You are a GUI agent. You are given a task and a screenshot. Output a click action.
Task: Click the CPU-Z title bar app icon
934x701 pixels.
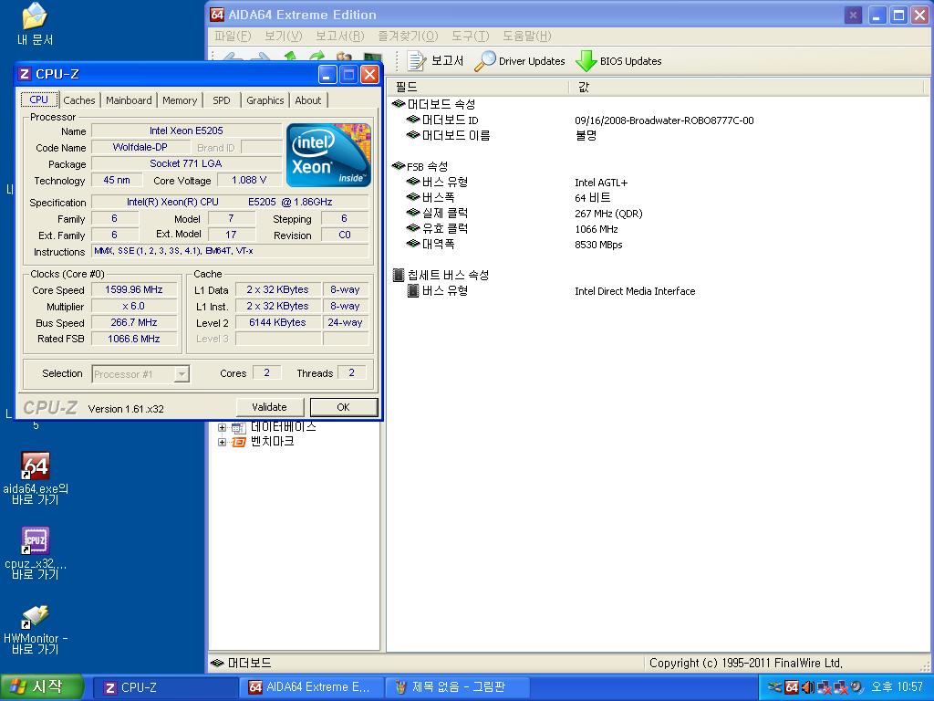click(x=25, y=74)
